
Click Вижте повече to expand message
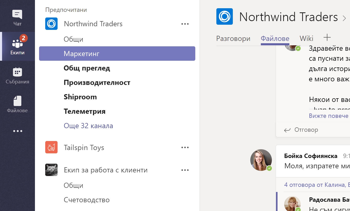pyautogui.click(x=328, y=116)
